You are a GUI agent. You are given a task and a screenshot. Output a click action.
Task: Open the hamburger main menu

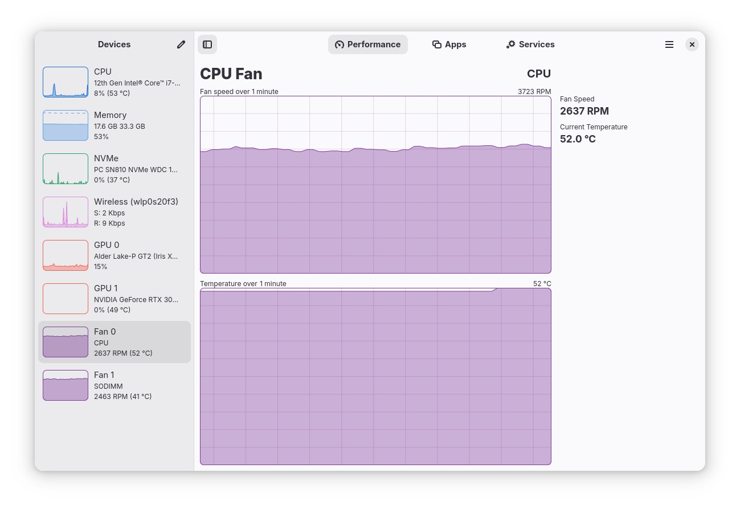pos(669,44)
